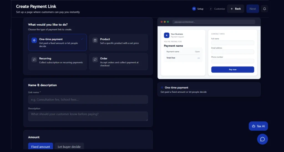Screen dimensions: 284x152
Task: Click the CONTACT INFO label
Action: (x=218, y=34)
